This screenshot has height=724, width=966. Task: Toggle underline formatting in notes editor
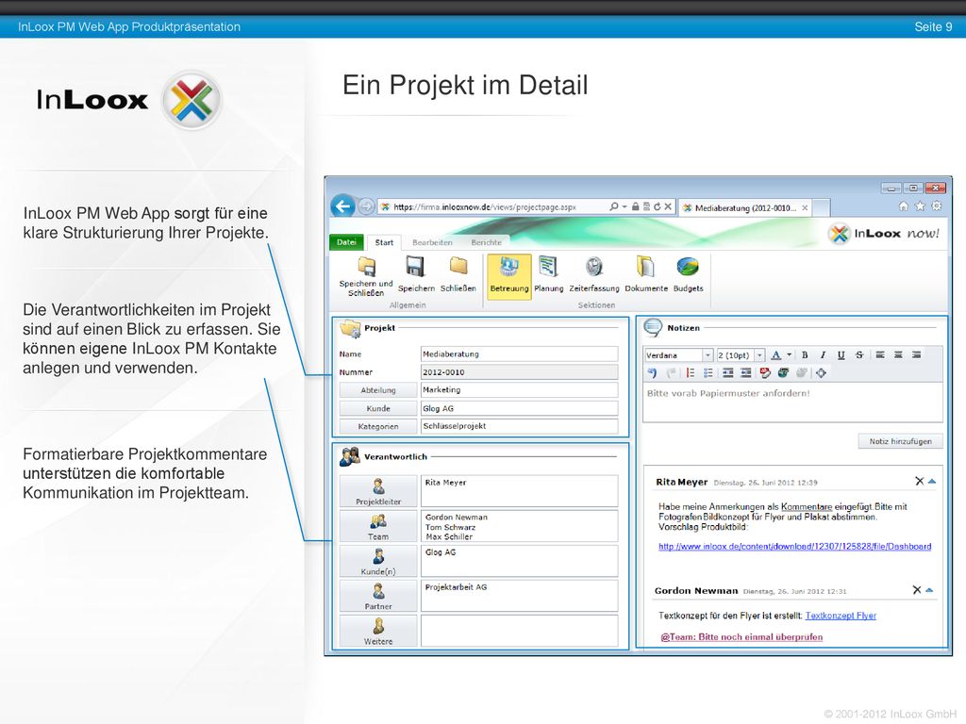[841, 355]
